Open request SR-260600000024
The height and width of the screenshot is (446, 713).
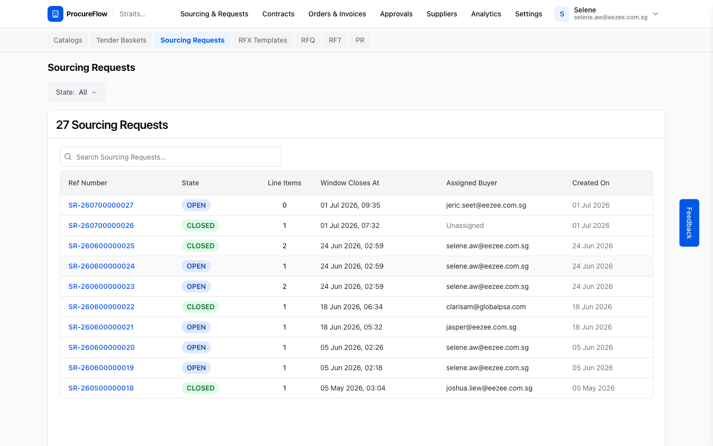point(102,266)
